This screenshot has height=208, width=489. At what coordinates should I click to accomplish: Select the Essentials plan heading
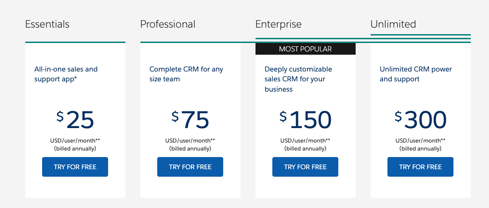click(47, 24)
